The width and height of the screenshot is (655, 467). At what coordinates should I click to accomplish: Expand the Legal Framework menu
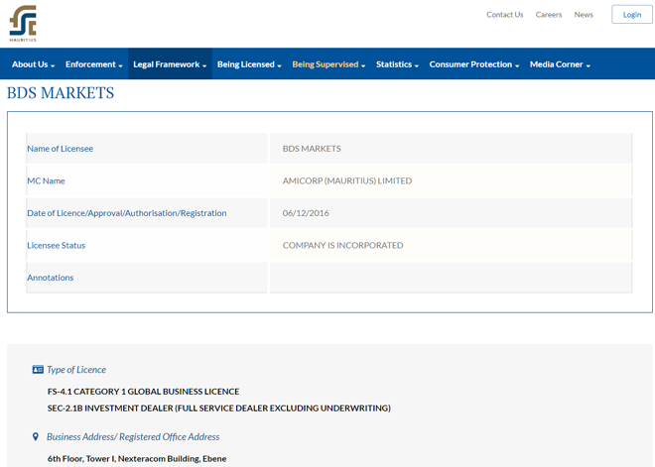(x=170, y=64)
